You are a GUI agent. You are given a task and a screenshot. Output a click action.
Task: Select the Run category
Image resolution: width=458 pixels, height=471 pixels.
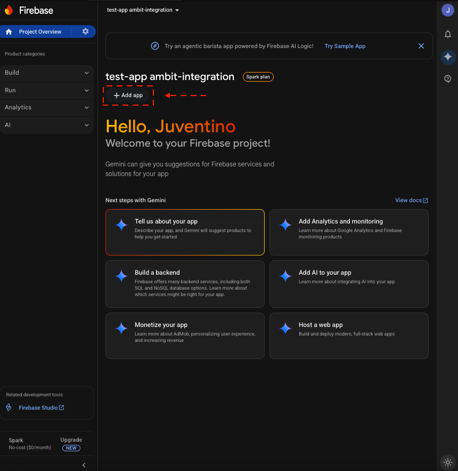click(x=48, y=90)
